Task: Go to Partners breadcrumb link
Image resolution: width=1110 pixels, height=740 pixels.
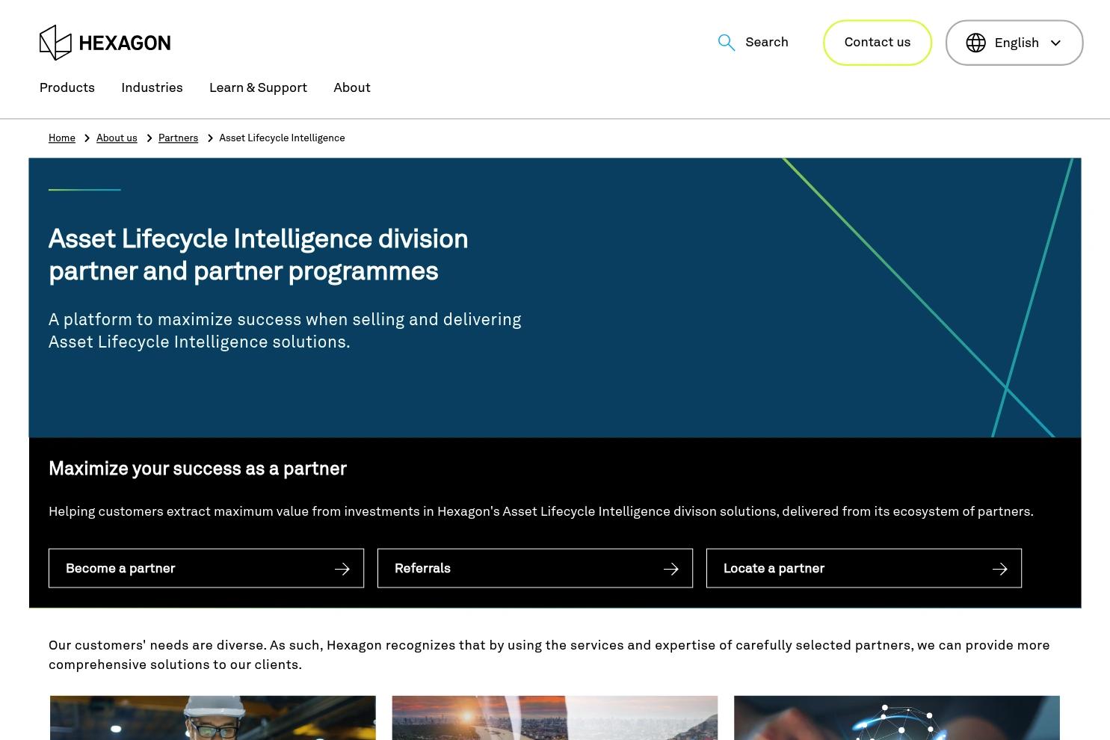Action: [x=178, y=138]
